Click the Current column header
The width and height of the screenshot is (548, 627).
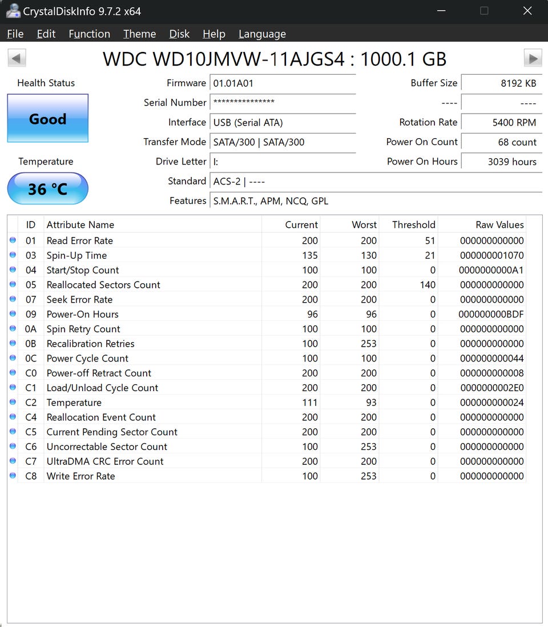291,225
